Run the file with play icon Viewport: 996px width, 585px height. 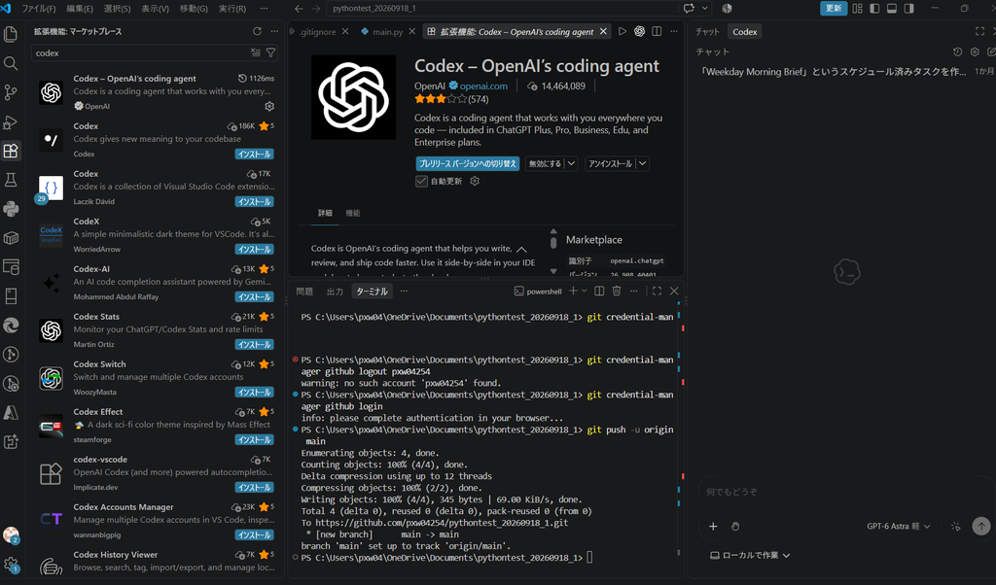pyautogui.click(x=622, y=31)
